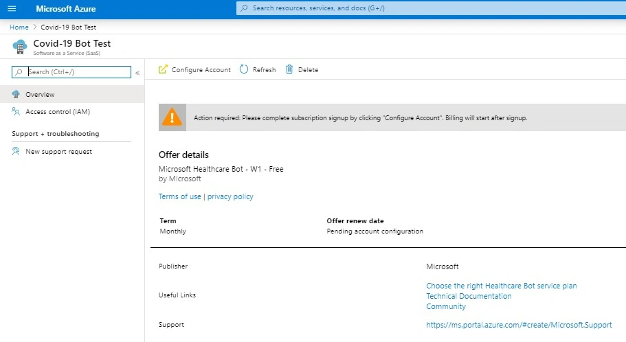
Task: Click Software as a Service (SaaS) subtitle
Action: pos(67,53)
